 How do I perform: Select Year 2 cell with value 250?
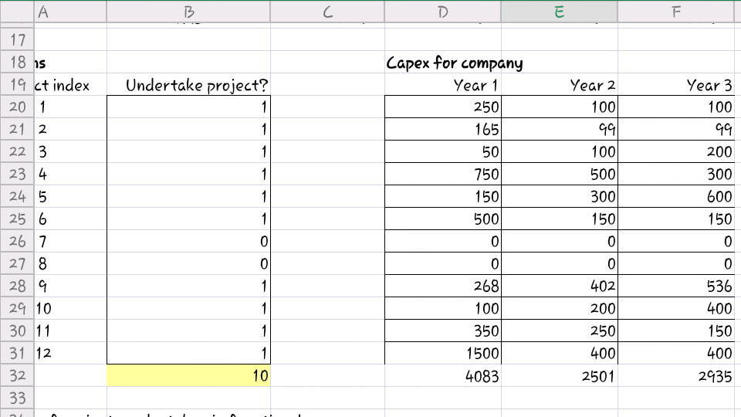point(559,331)
